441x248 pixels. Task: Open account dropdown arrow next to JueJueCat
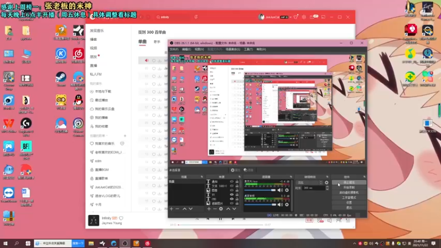[x=291, y=17]
